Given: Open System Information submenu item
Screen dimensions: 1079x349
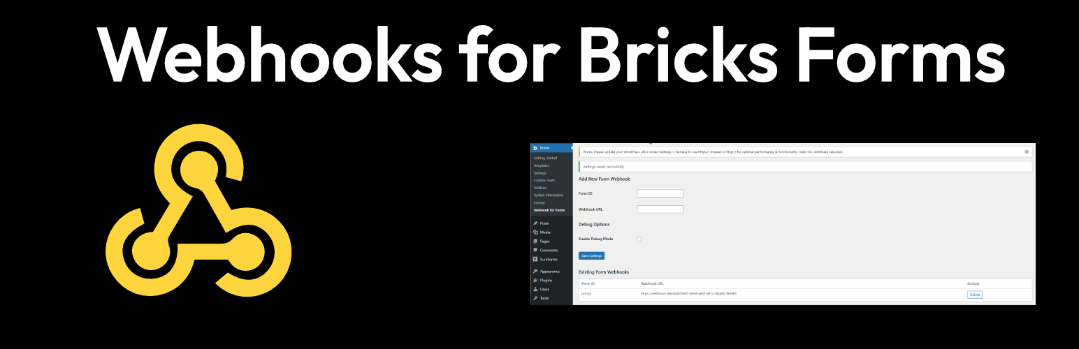Looking at the screenshot, I should point(549,195).
